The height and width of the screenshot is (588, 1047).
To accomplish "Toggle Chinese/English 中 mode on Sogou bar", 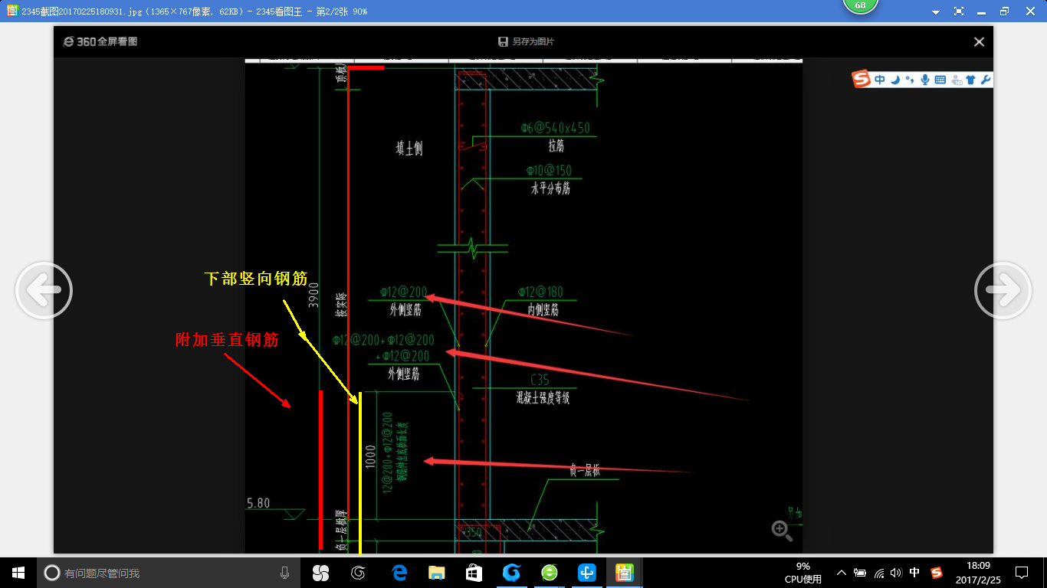I will pyautogui.click(x=880, y=79).
